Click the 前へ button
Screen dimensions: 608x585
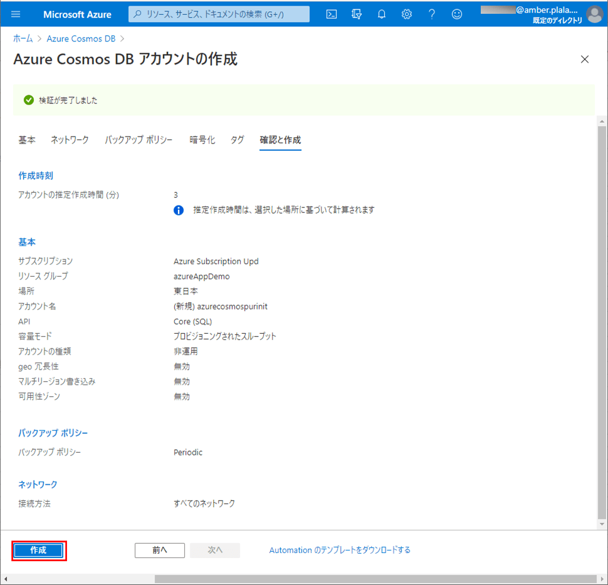tap(160, 550)
